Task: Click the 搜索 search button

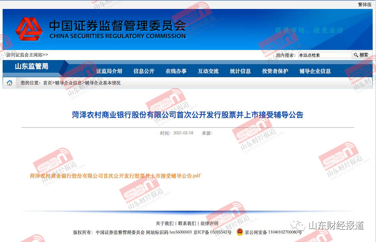Action: tap(361, 55)
